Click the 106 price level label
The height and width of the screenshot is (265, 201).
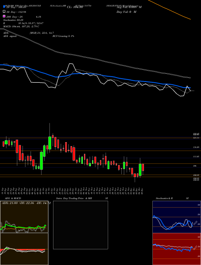point(195,166)
